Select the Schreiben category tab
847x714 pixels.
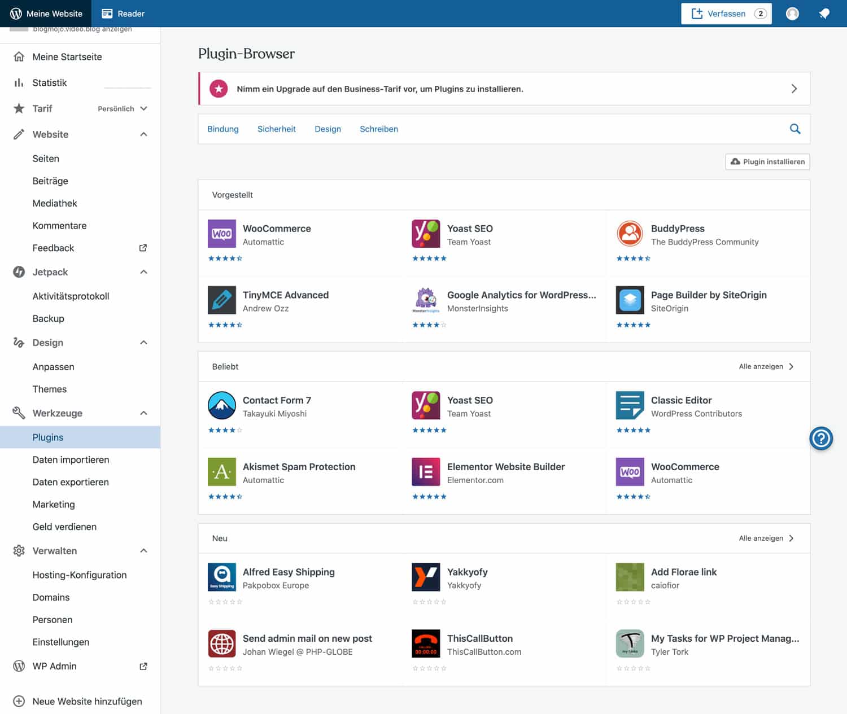click(378, 129)
